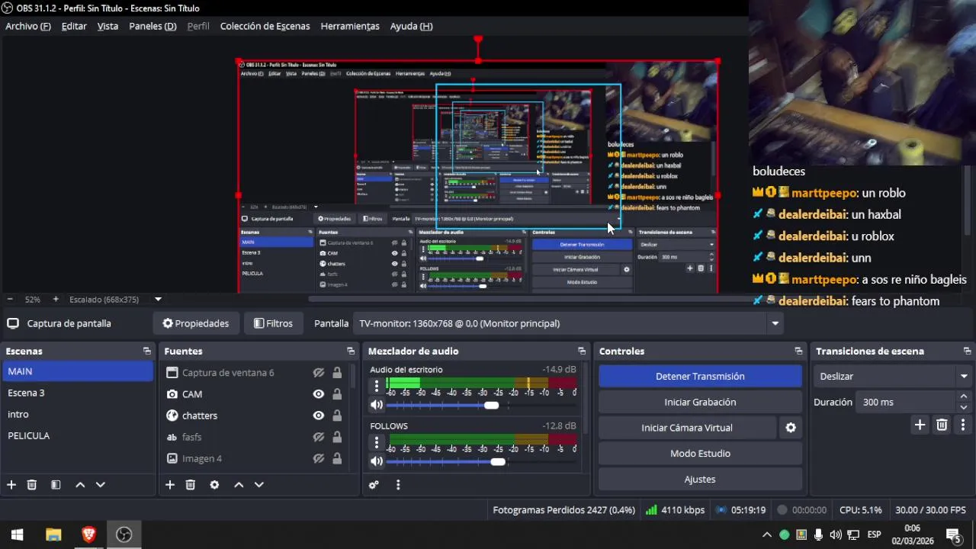This screenshot has height=549, width=976.
Task: Toggle lock on Captura de ventana 6
Action: pyautogui.click(x=337, y=373)
